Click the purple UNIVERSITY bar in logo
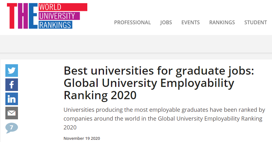This screenshot has width=272, height=142. (59, 16)
